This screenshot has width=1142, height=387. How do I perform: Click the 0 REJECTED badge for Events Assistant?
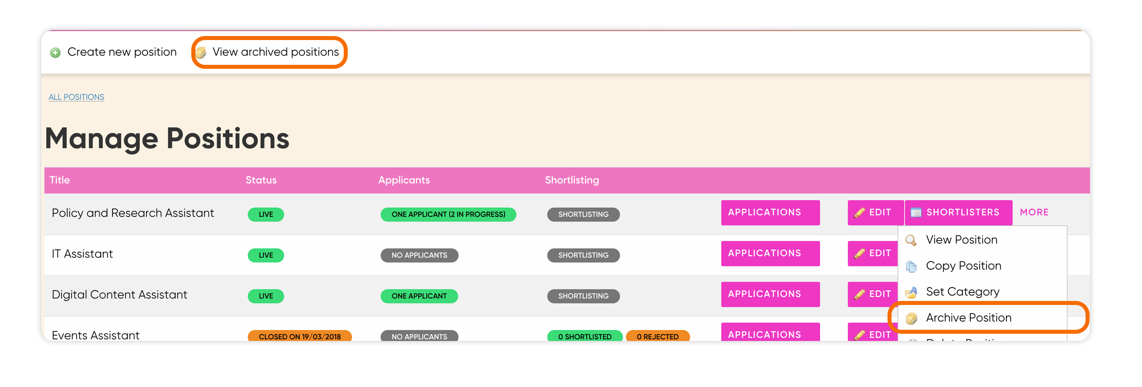tap(658, 336)
